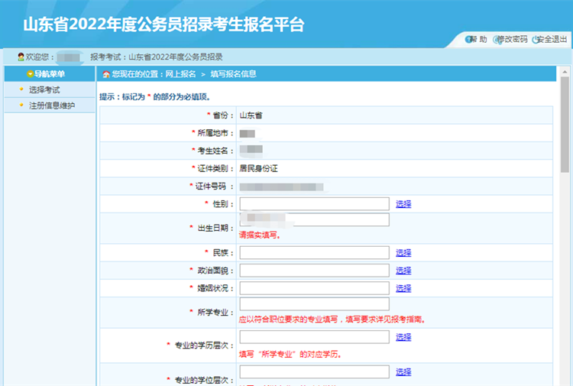Click the 导航菜单 header icon
This screenshot has width=573, height=386.
pos(30,74)
